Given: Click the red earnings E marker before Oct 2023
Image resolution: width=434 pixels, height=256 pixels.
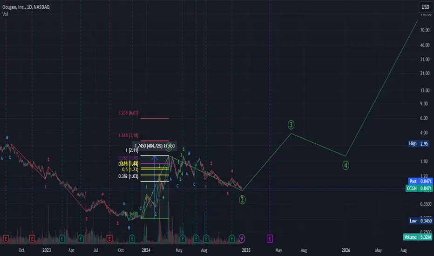Looking at the screenshot, I should [x=109, y=238].
